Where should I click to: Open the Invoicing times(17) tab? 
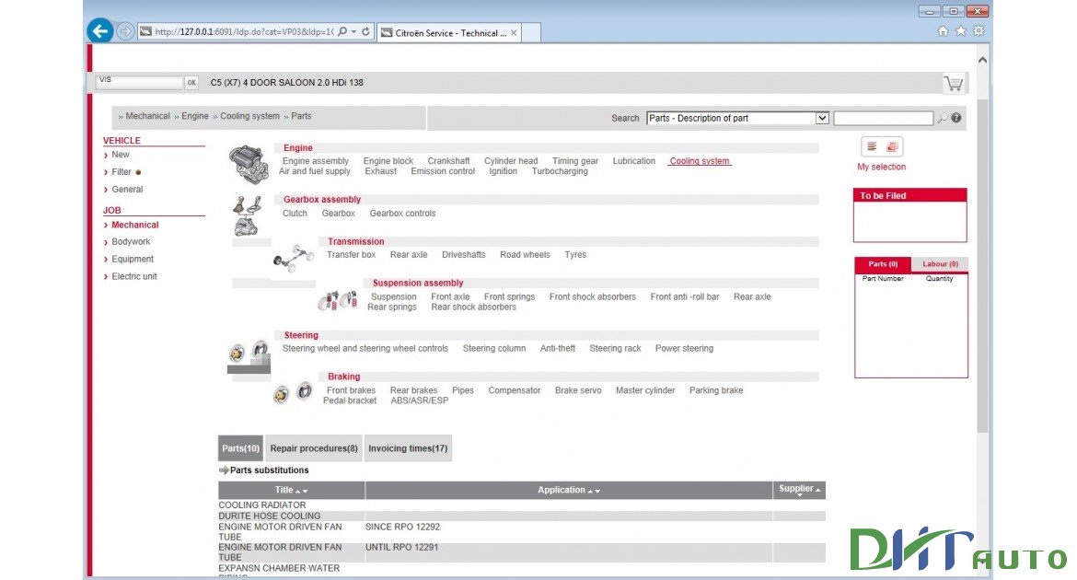408,448
